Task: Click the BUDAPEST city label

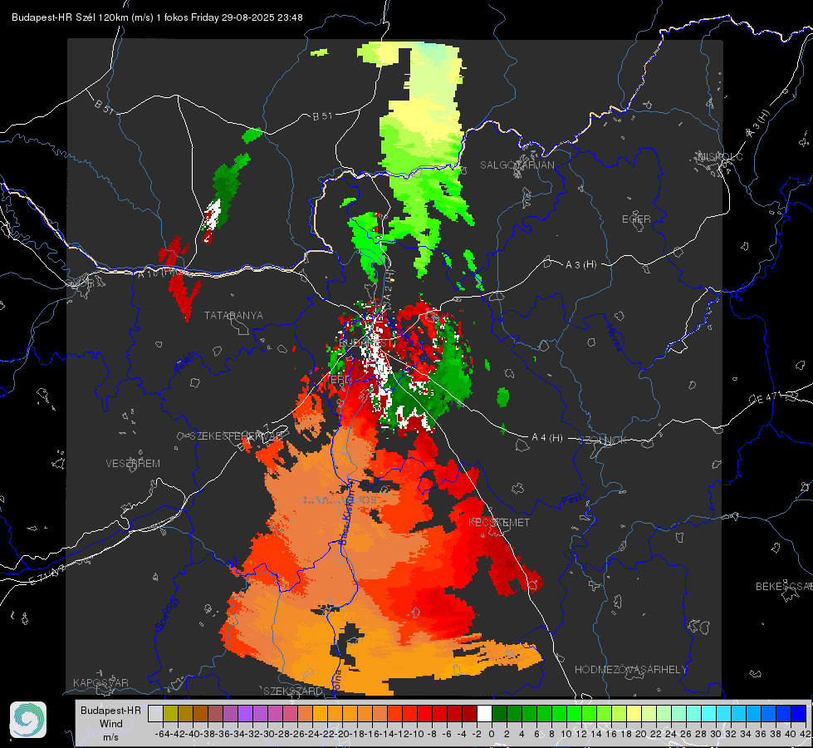Action: [366, 343]
